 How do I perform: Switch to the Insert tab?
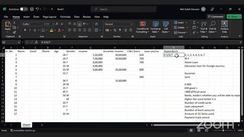(26, 17)
